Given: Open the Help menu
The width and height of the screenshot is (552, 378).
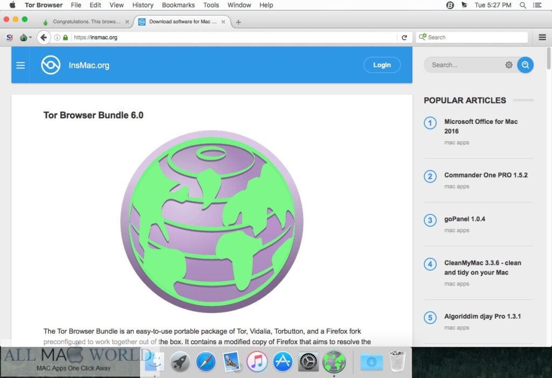Looking at the screenshot, I should [266, 5].
